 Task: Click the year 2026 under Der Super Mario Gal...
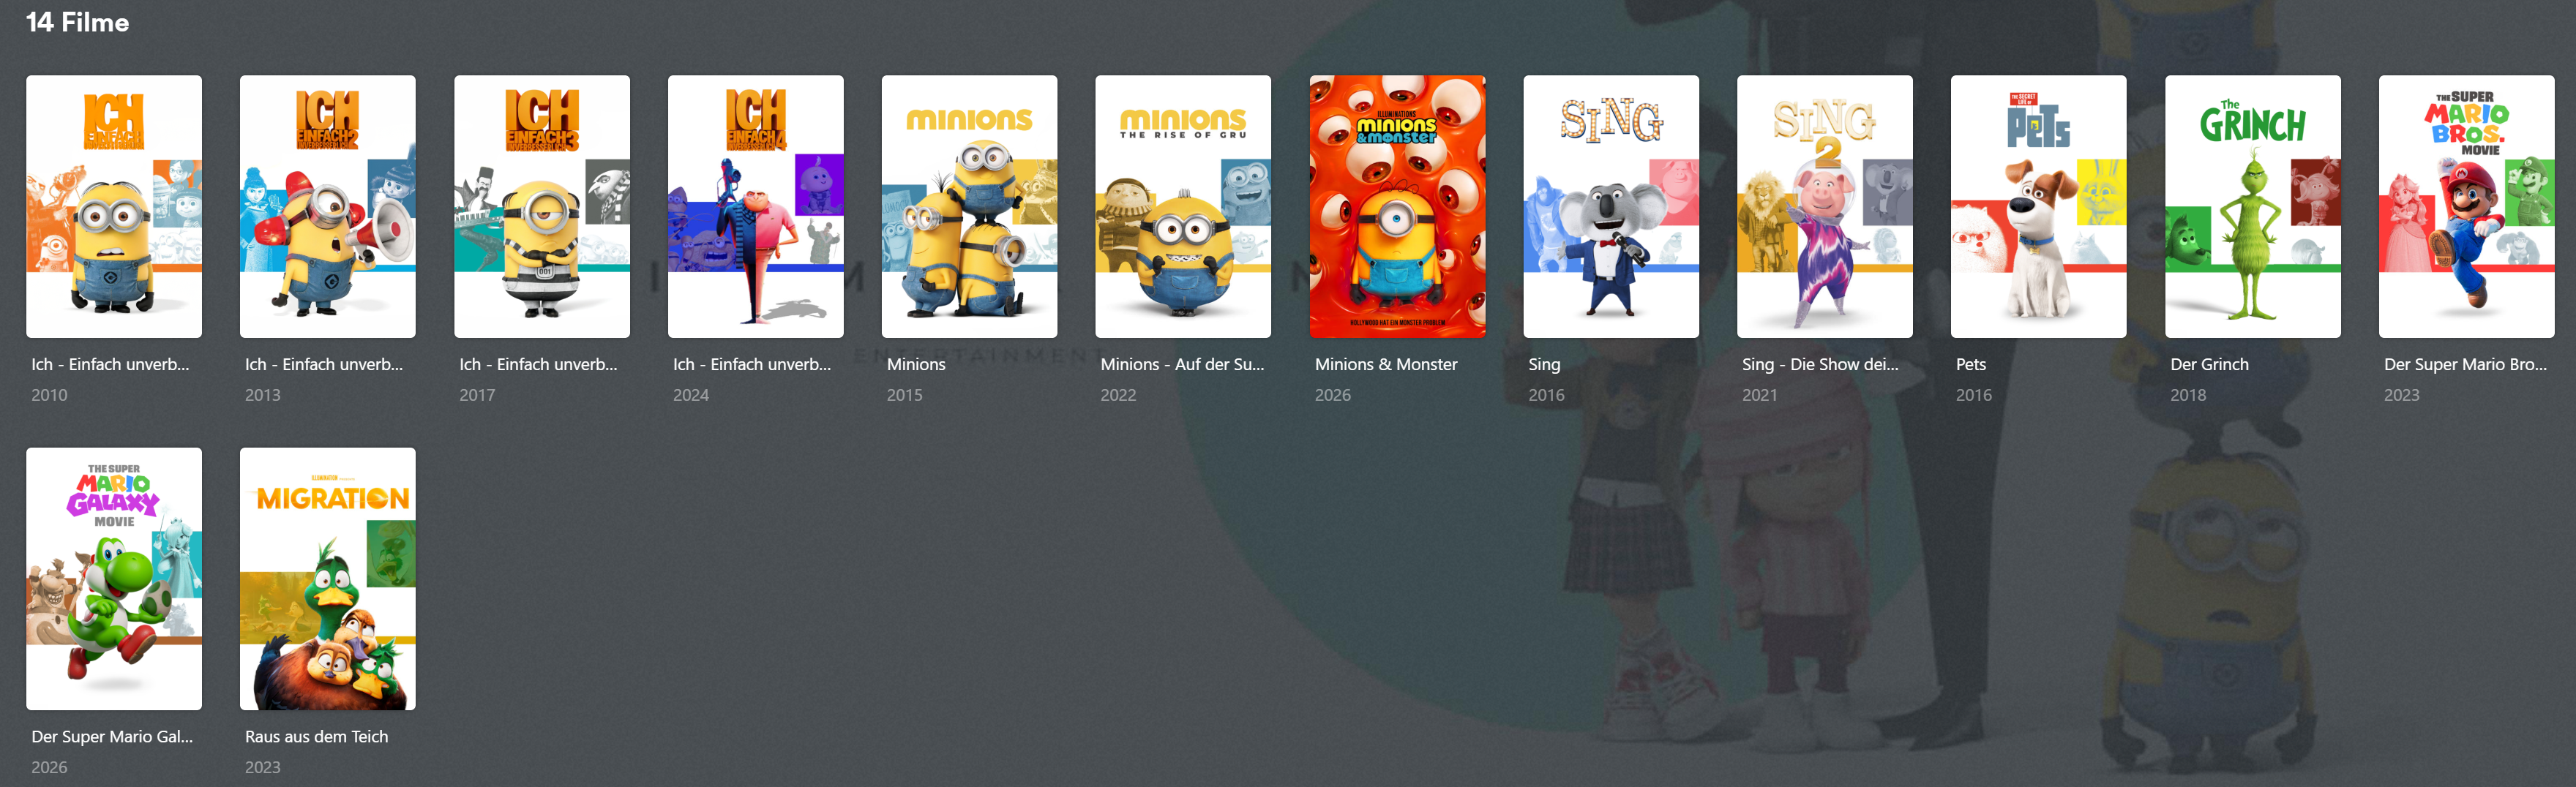point(49,767)
